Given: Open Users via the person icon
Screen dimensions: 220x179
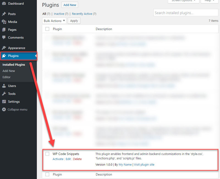Looking at the screenshot, I should (5, 86).
